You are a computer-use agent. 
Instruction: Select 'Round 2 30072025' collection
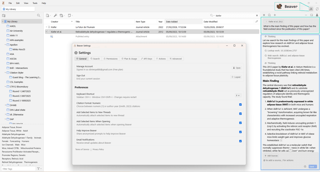22,96
